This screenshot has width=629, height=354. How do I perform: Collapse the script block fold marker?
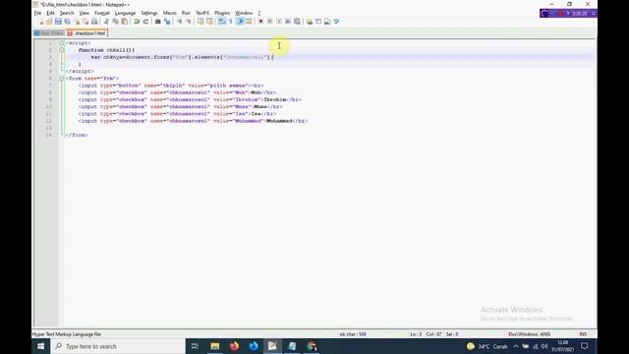(x=62, y=43)
